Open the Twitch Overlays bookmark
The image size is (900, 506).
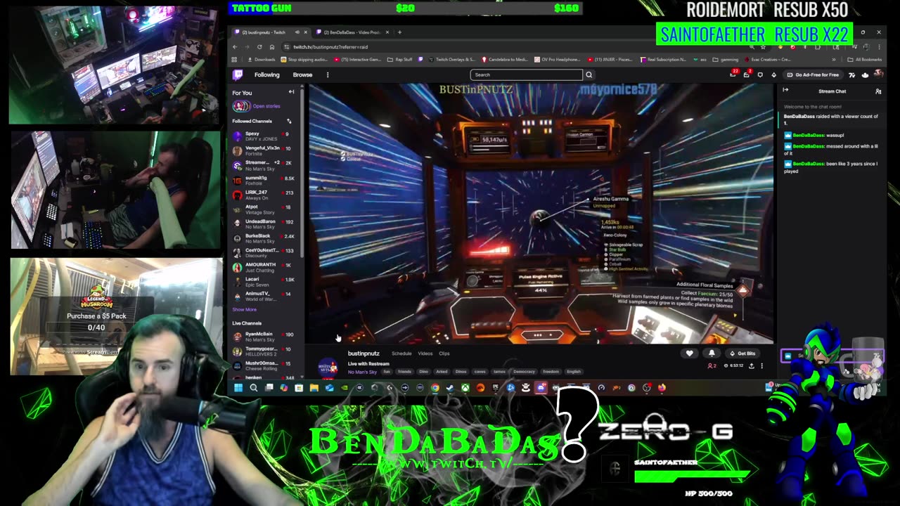click(451, 60)
